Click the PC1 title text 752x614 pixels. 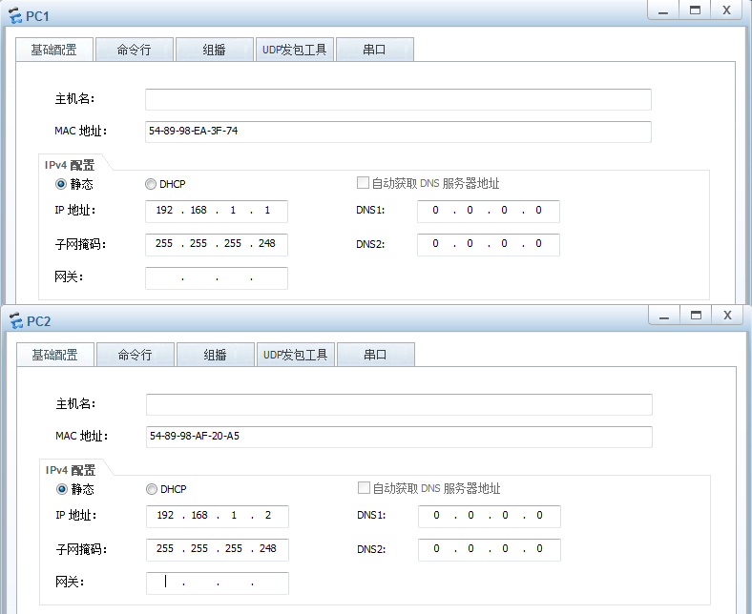[x=37, y=16]
